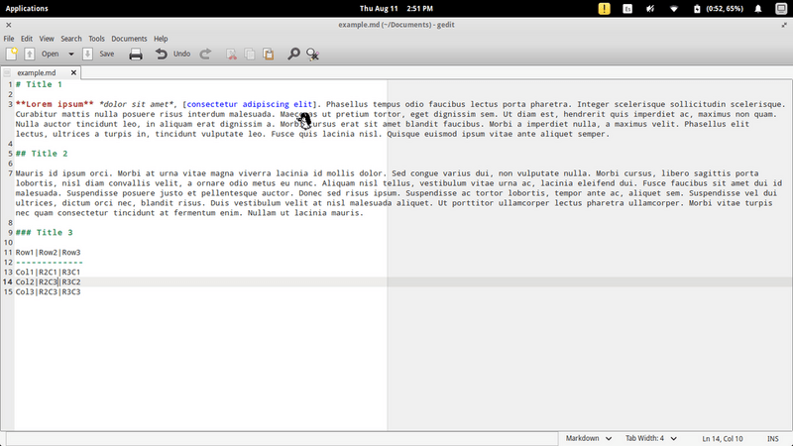Open Find with magnifier icon
This screenshot has height=446, width=793.
pyautogui.click(x=293, y=54)
